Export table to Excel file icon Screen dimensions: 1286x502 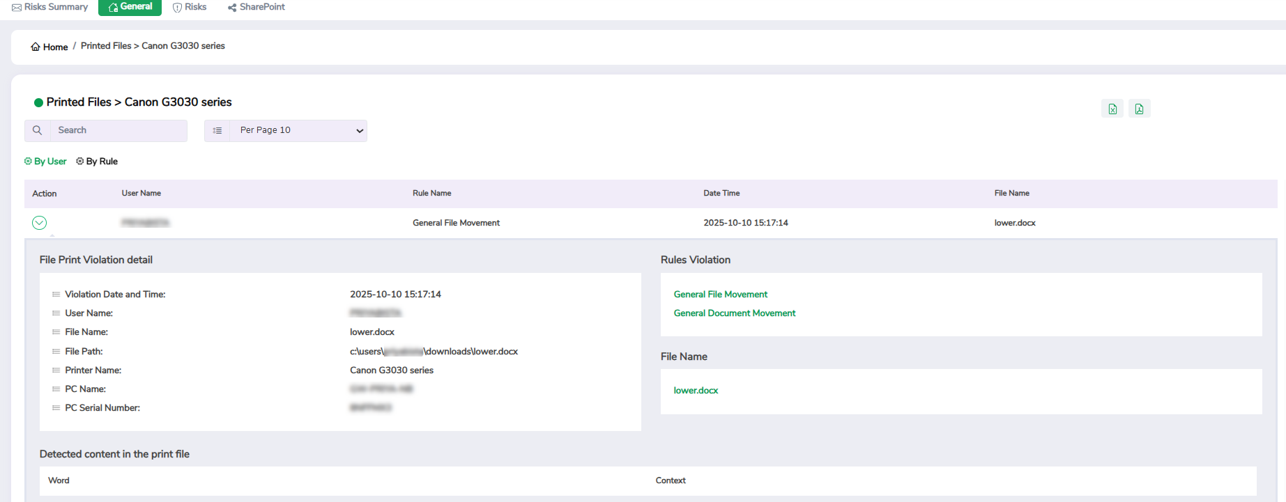(x=1112, y=109)
